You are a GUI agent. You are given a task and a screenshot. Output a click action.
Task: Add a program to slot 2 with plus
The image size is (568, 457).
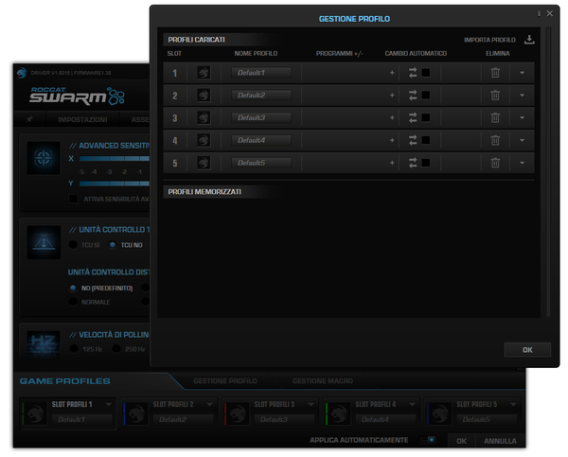[392, 96]
